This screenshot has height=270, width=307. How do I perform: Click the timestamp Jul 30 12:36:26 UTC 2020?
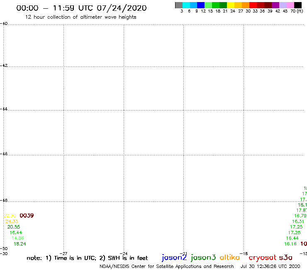tap(270, 266)
